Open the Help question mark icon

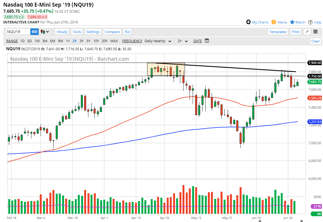(311, 22)
